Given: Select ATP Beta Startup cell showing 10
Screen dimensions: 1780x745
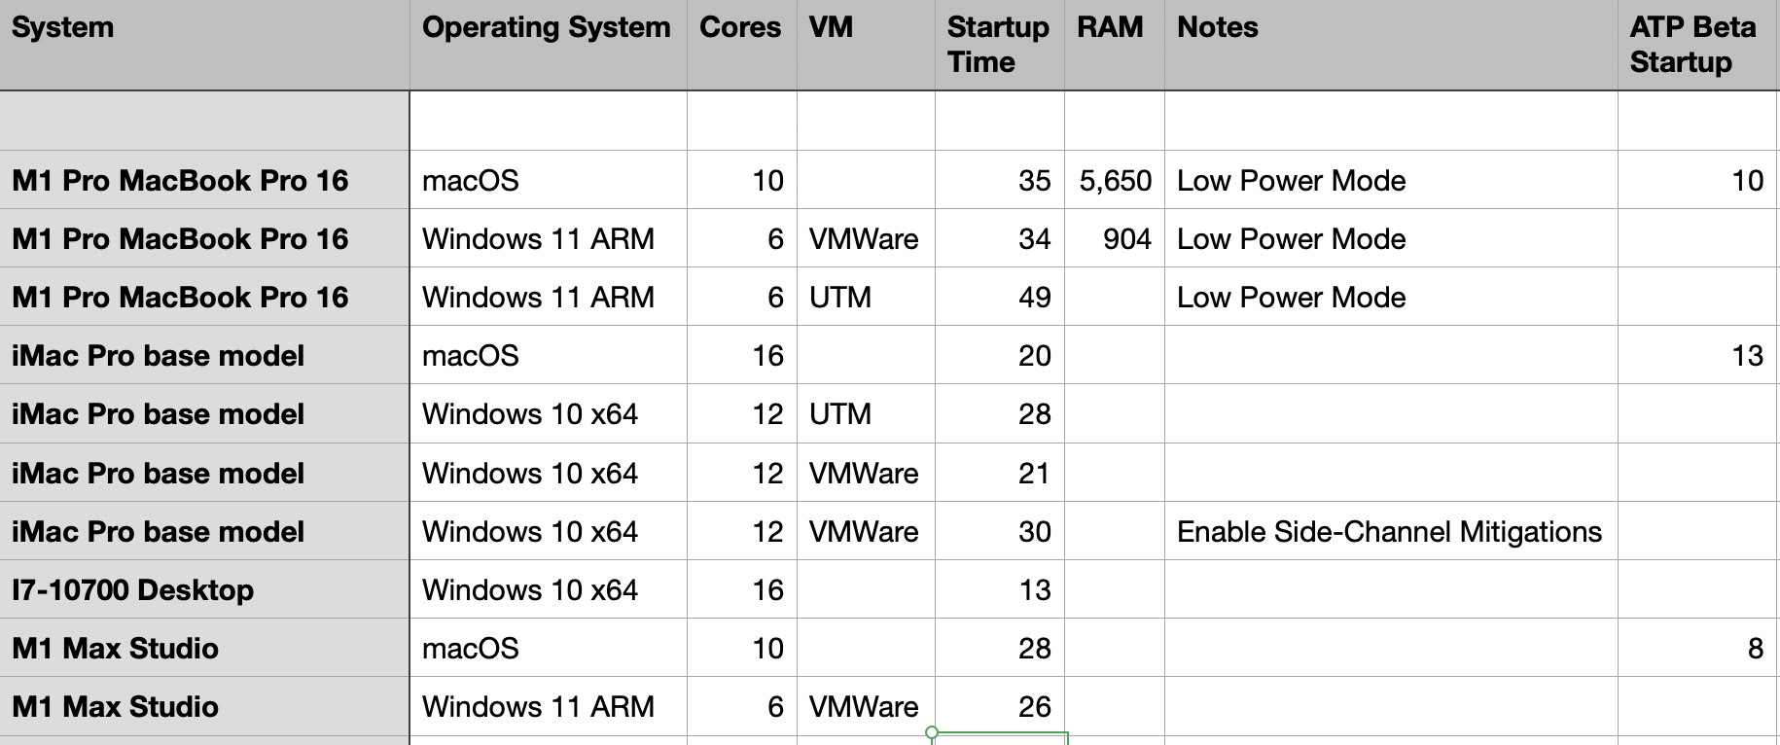Looking at the screenshot, I should pyautogui.click(x=1698, y=180).
